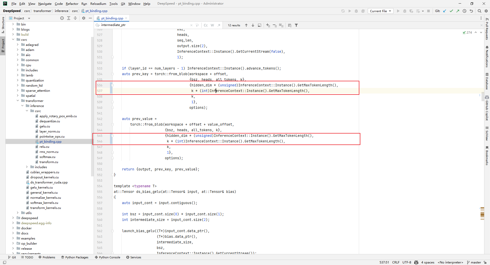490x265 pixels.
Task: Open Search Everywhere magnifier icon
Action: click(x=480, y=11)
